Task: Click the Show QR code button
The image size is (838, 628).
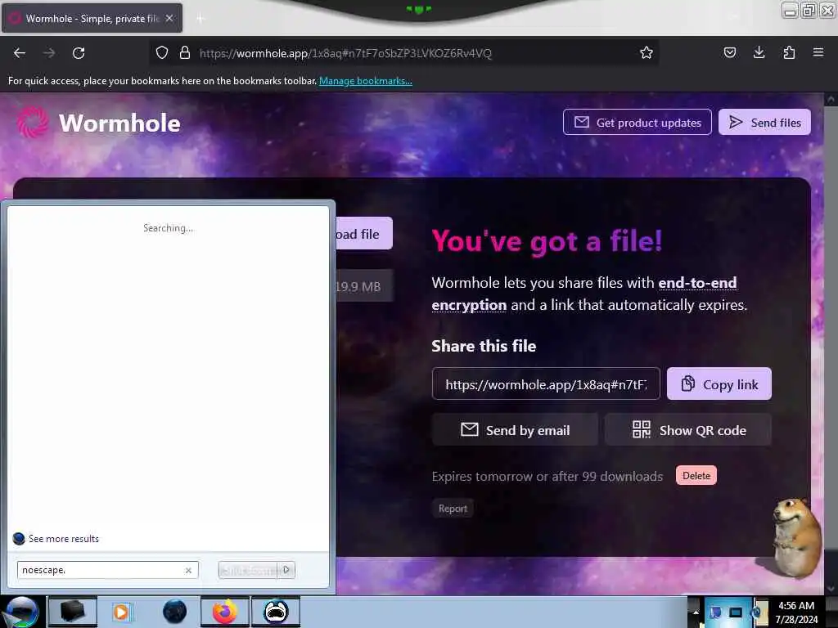Action: [687, 429]
